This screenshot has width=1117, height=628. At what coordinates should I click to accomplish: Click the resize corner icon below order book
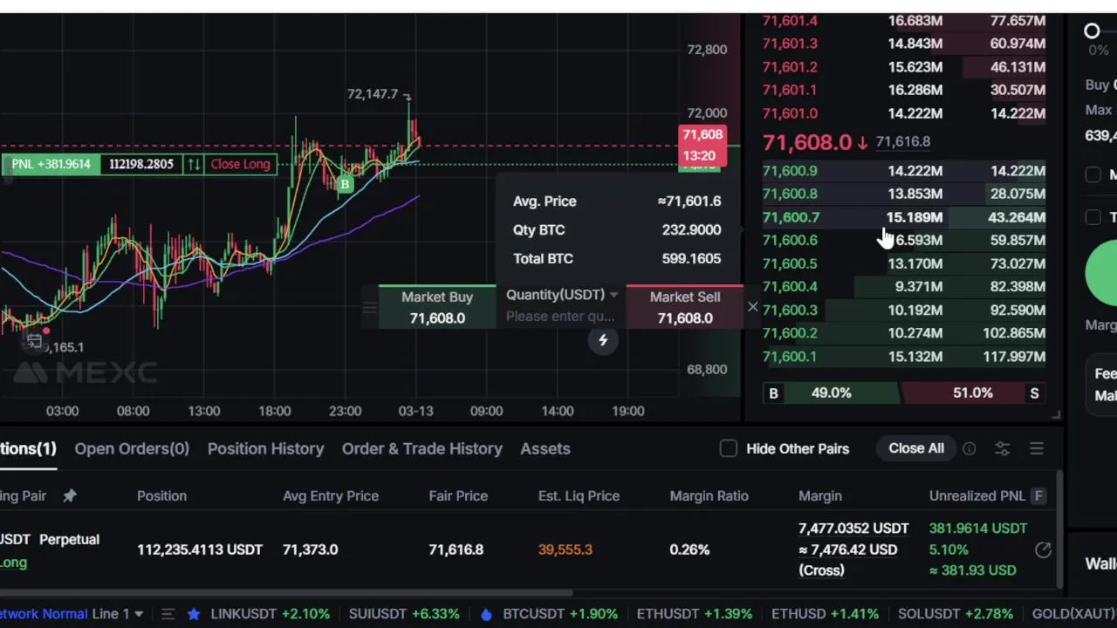click(x=1056, y=415)
